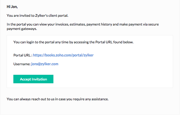
Task: Click blank space right of Accept Invitation button
Action: (108, 79)
